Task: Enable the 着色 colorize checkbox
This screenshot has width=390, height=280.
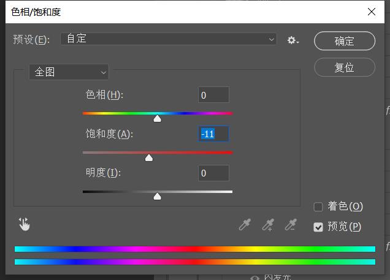Action: [x=318, y=206]
